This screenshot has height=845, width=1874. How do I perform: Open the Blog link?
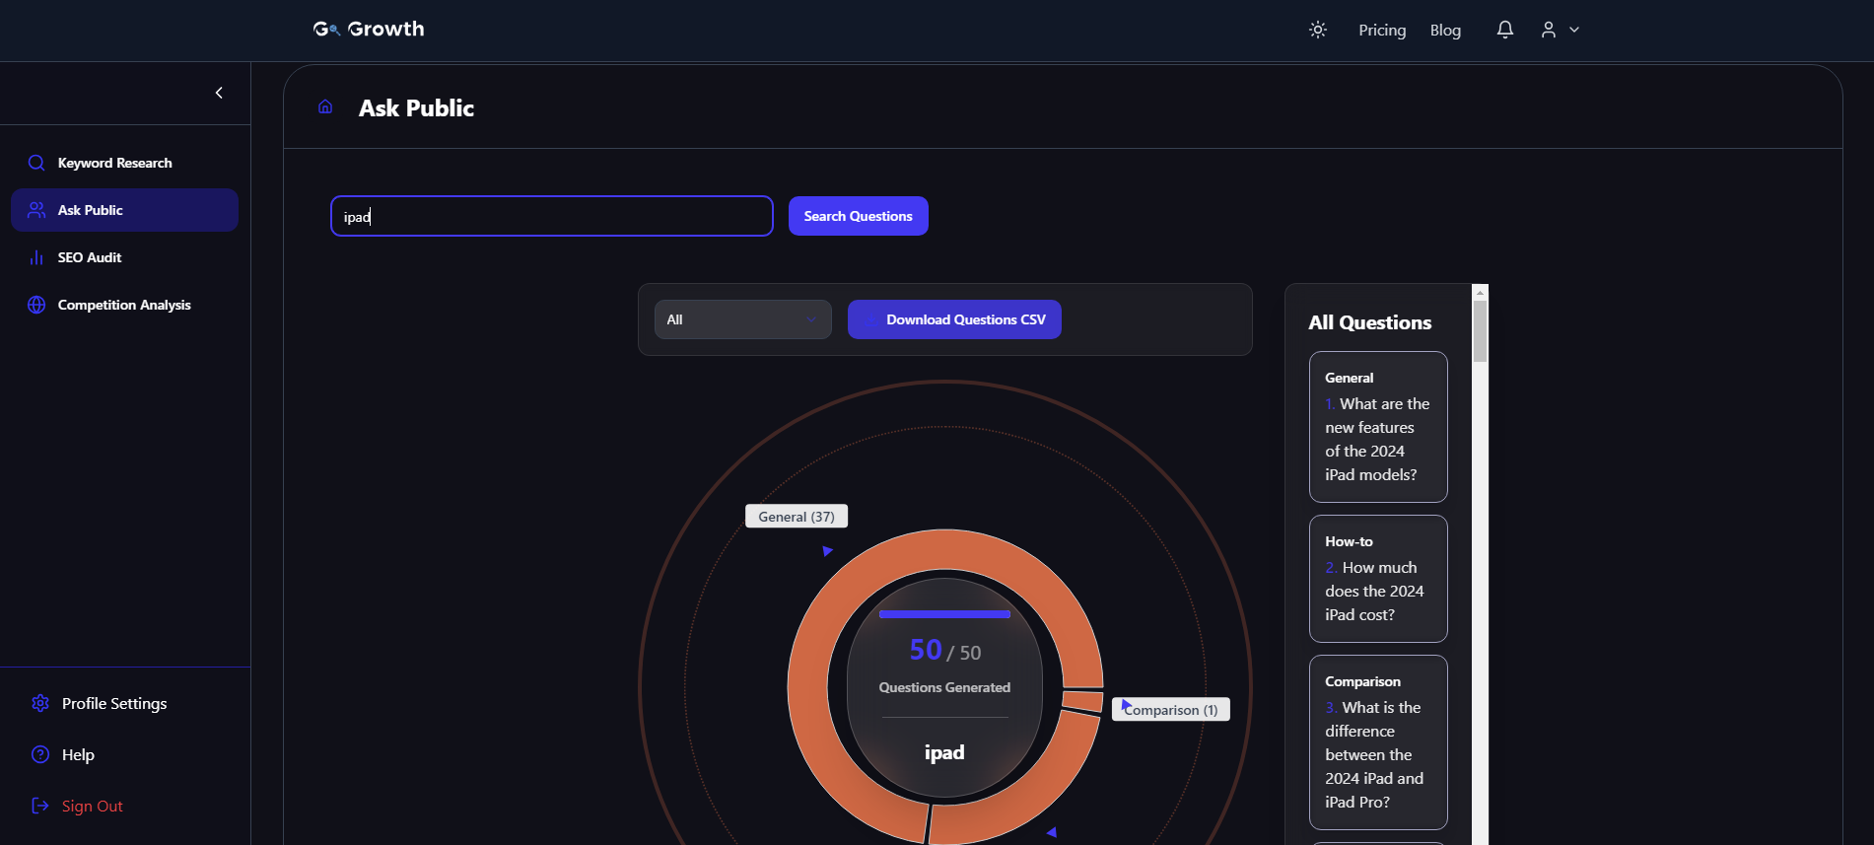[1445, 30]
